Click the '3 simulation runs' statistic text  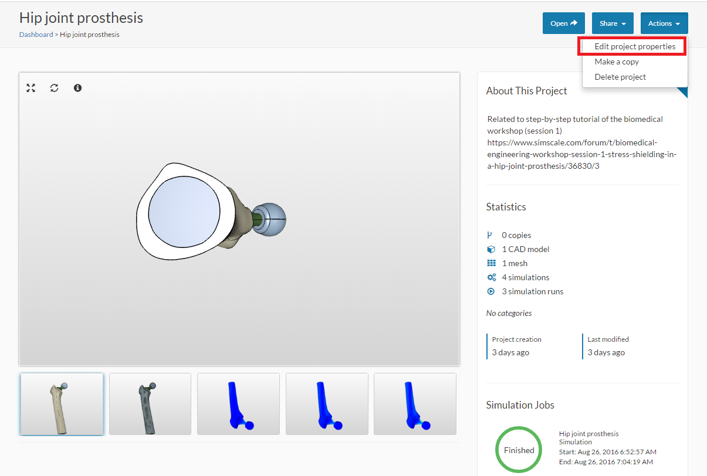pyautogui.click(x=533, y=291)
